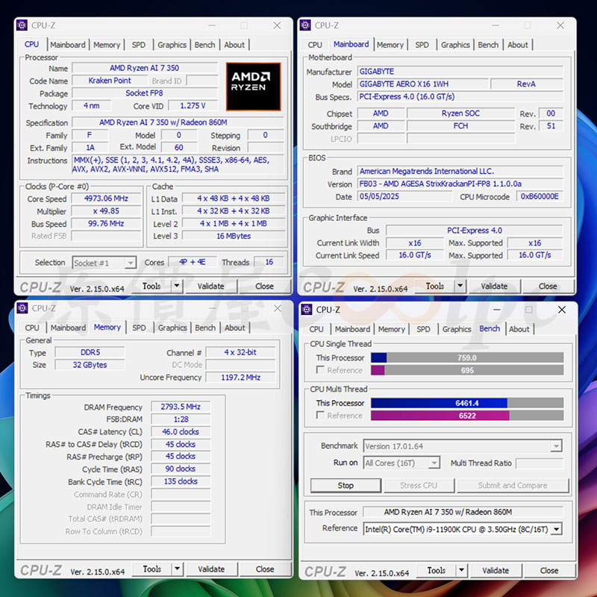Click the CPU-Z app icon in the Memory window title bar
This screenshot has height=597, width=597.
click(22, 308)
